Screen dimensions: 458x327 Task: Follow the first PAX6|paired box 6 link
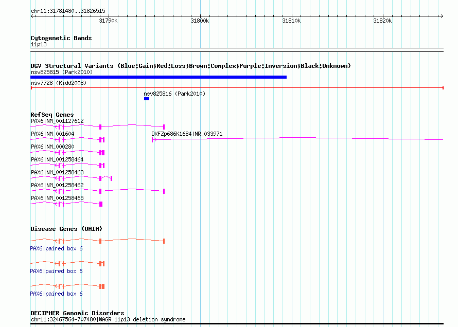coord(57,248)
